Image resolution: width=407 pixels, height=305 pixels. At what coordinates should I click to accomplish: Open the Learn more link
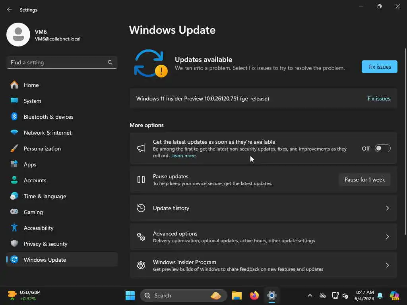(184, 156)
